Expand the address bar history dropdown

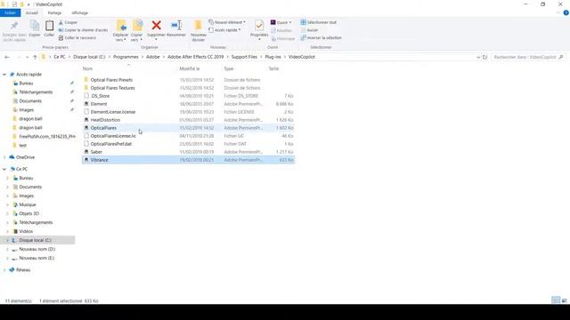pyautogui.click(x=478, y=57)
